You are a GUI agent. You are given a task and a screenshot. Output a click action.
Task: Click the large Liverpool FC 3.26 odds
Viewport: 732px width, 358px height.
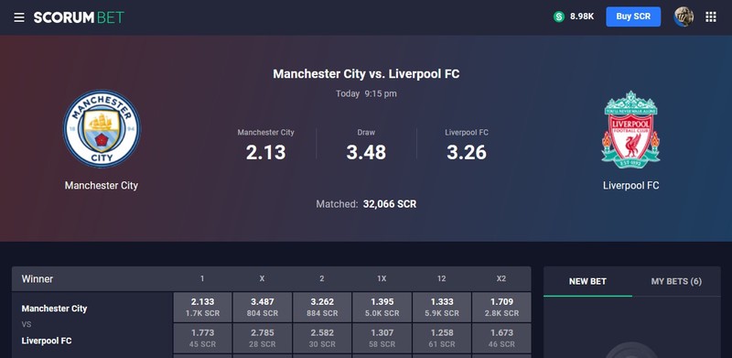coord(467,152)
